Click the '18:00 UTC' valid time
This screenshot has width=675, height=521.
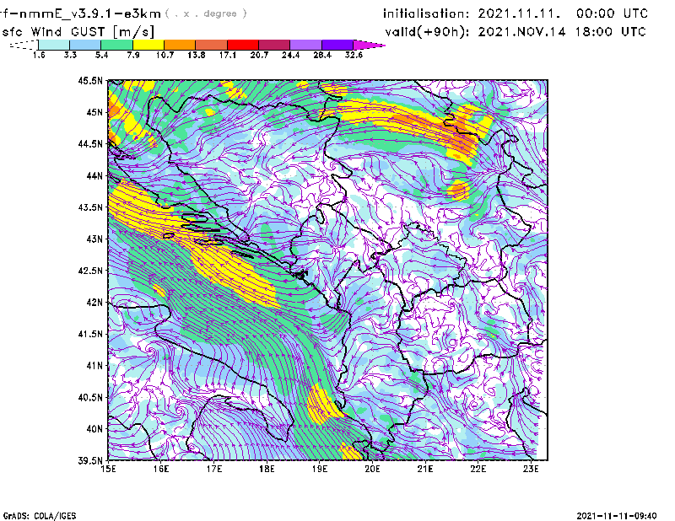(x=610, y=32)
